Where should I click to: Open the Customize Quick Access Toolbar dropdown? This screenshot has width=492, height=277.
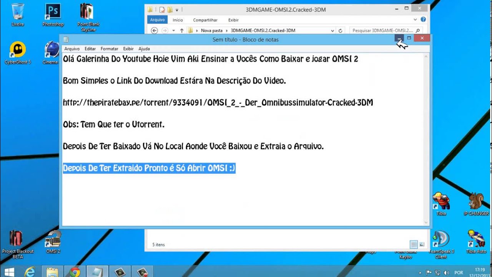tap(177, 10)
